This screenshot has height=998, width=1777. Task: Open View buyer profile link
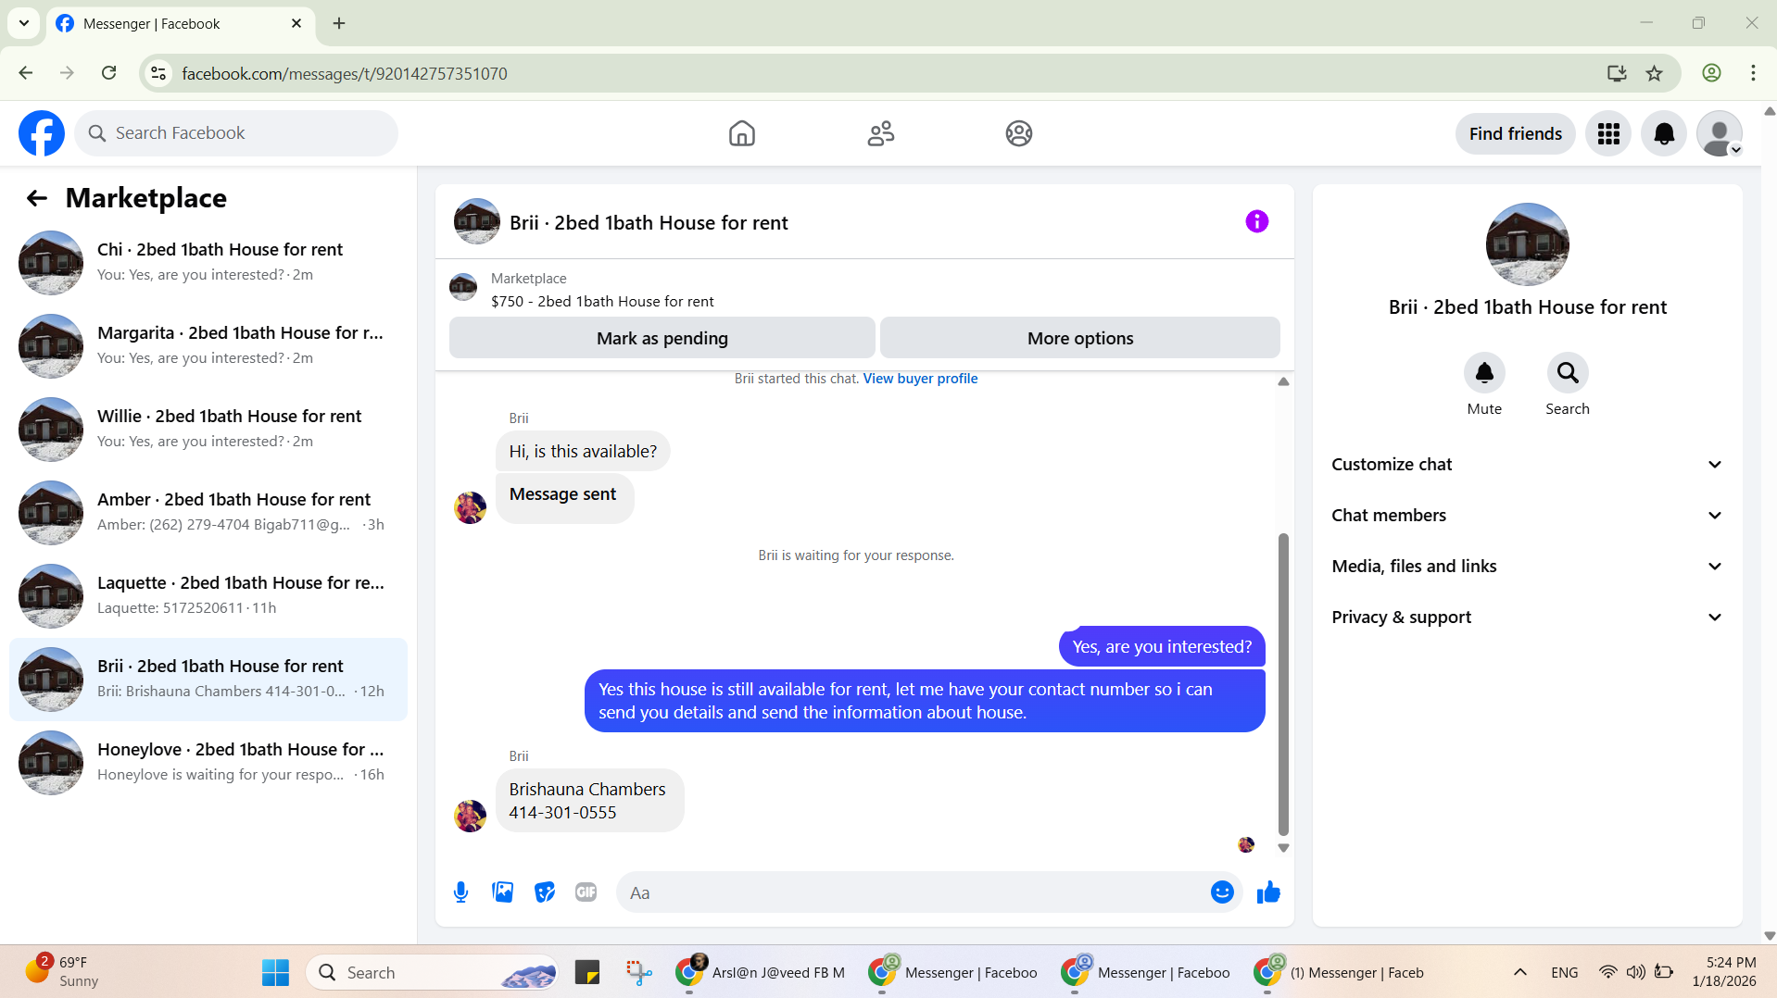tap(920, 379)
